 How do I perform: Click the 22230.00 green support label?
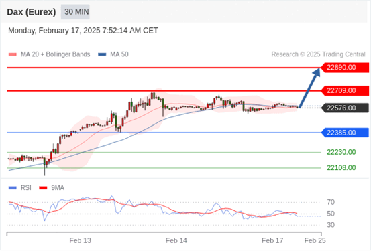pos(341,152)
